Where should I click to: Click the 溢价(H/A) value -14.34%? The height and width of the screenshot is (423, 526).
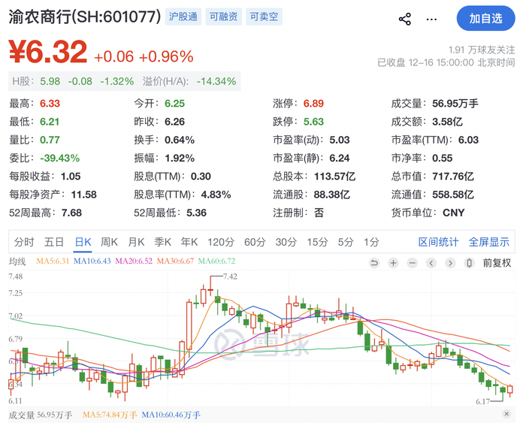point(216,81)
